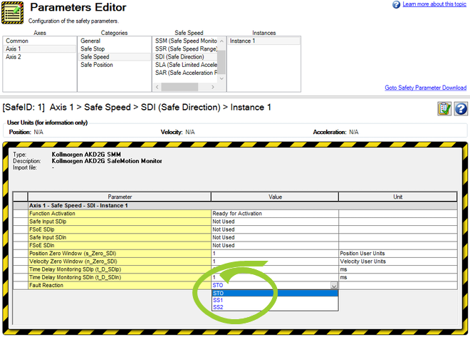Viewport: 470px width, 337px height.
Task: Click the FSoE SDIn value cell
Action: (275, 246)
